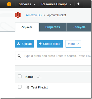The image size is (92, 99).
Task: Click the Test File.txt document icon
Action: click(x=27, y=87)
